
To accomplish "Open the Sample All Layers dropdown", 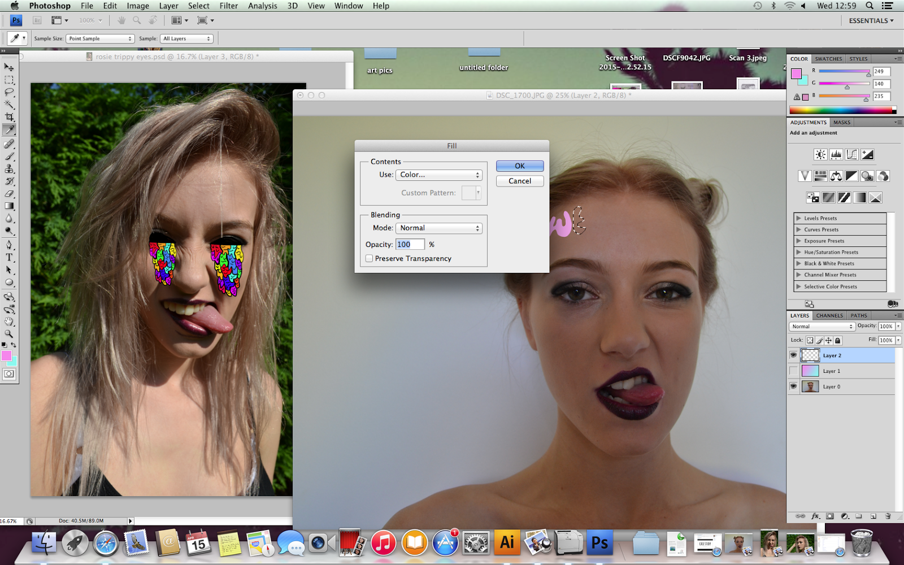I will [187, 38].
